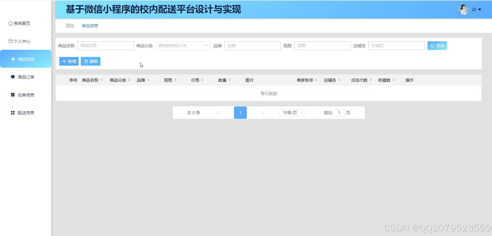Open 配送信息 using its grid icon

(13, 112)
